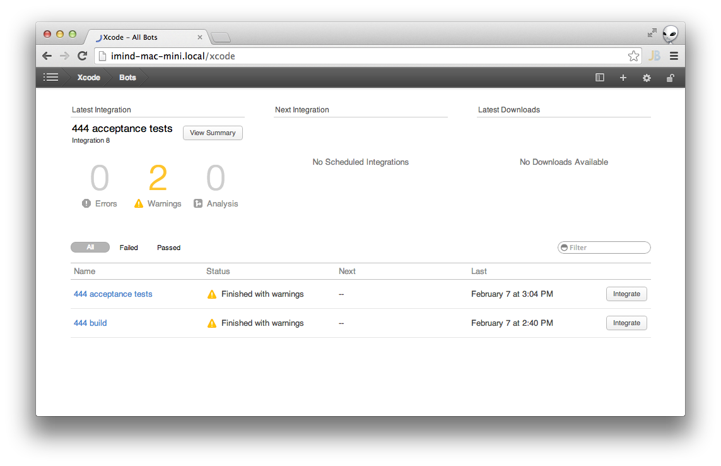Image resolution: width=721 pixels, height=466 pixels.
Task: Click 'Integration 8' text
Action: (x=91, y=140)
